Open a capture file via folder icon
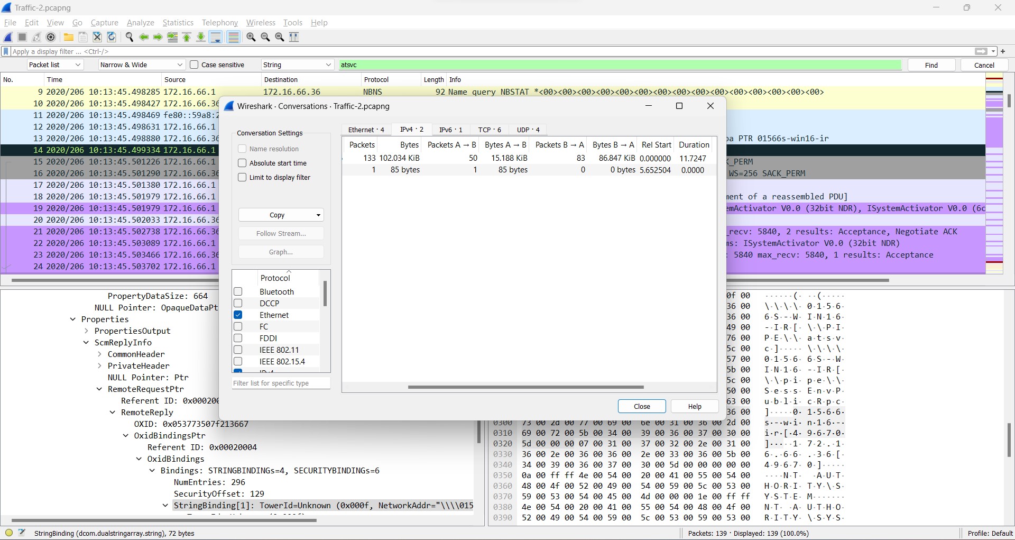The width and height of the screenshot is (1015, 540). point(68,37)
